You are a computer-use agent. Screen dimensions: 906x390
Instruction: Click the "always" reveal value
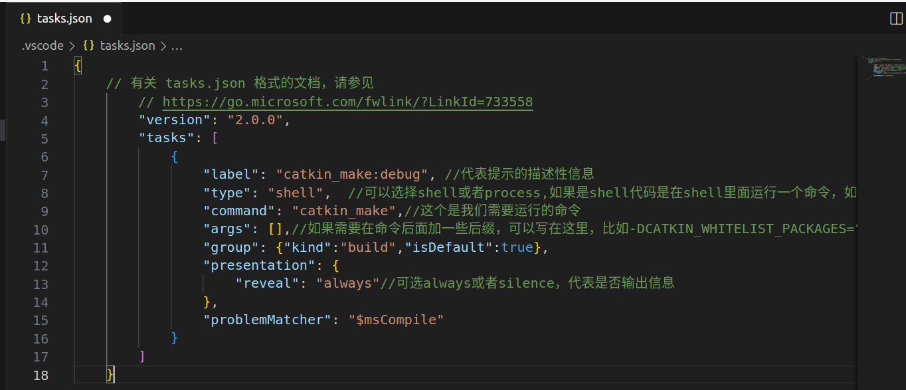click(x=347, y=283)
